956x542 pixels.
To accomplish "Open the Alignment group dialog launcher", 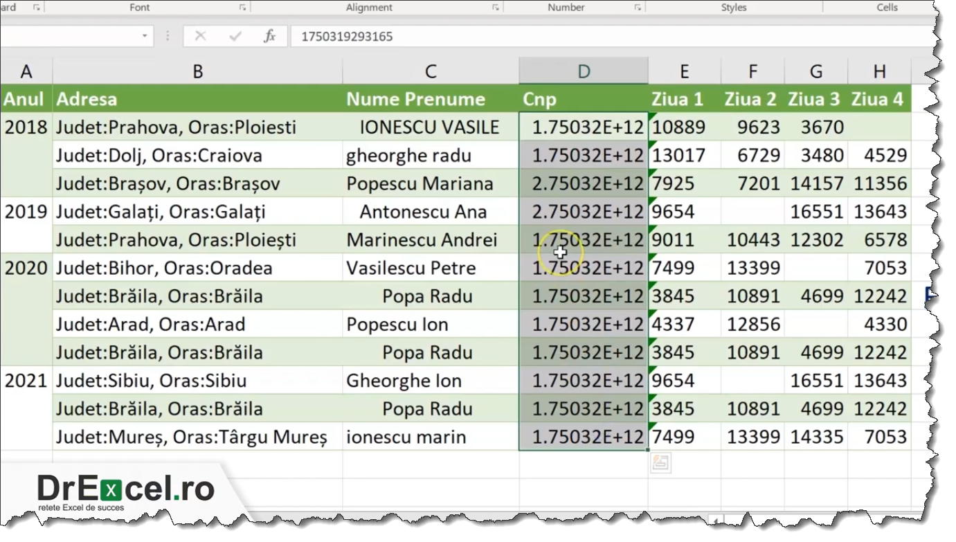I will pyautogui.click(x=494, y=7).
